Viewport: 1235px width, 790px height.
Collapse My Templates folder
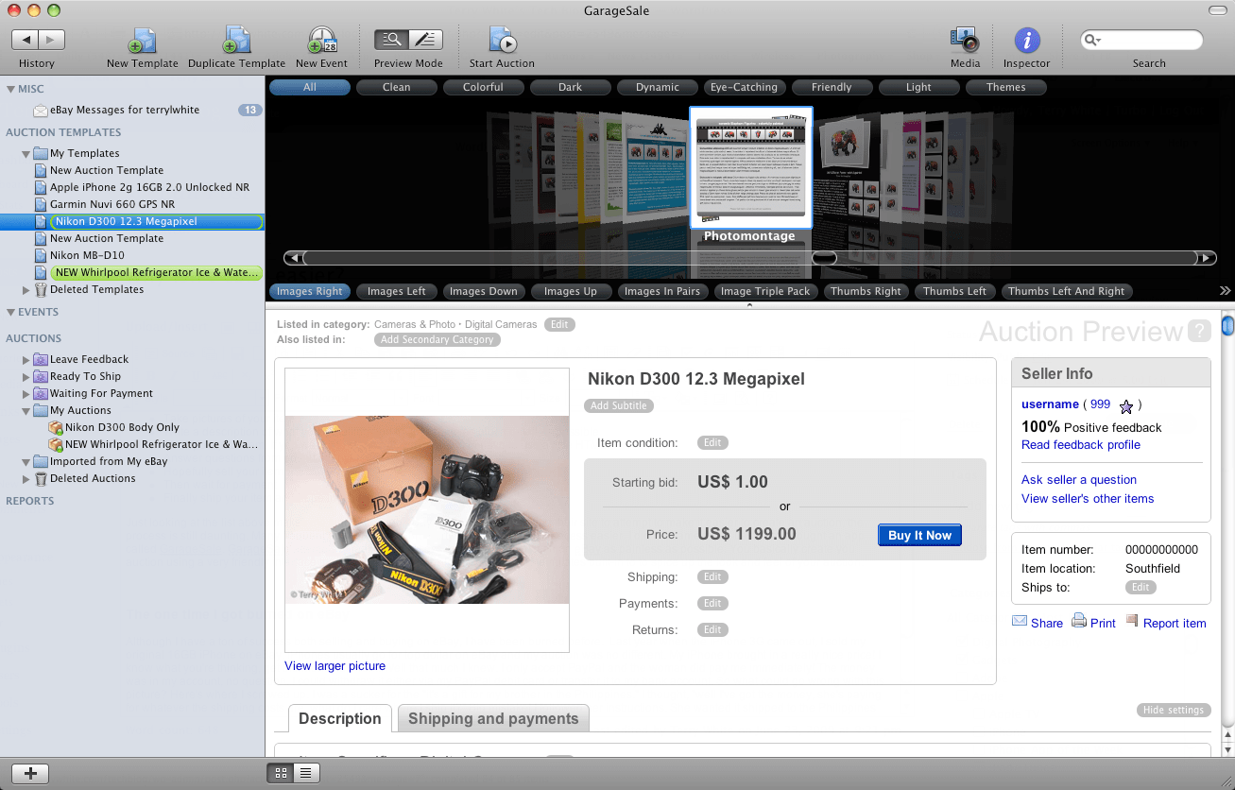(x=26, y=153)
